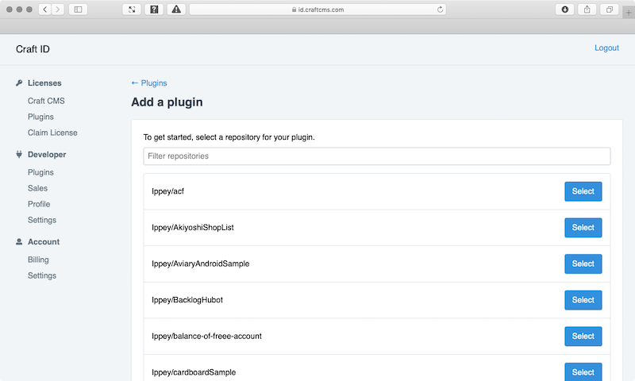The height and width of the screenshot is (381, 635).
Task: Select the Ippey/acf repository
Action: [x=583, y=191]
